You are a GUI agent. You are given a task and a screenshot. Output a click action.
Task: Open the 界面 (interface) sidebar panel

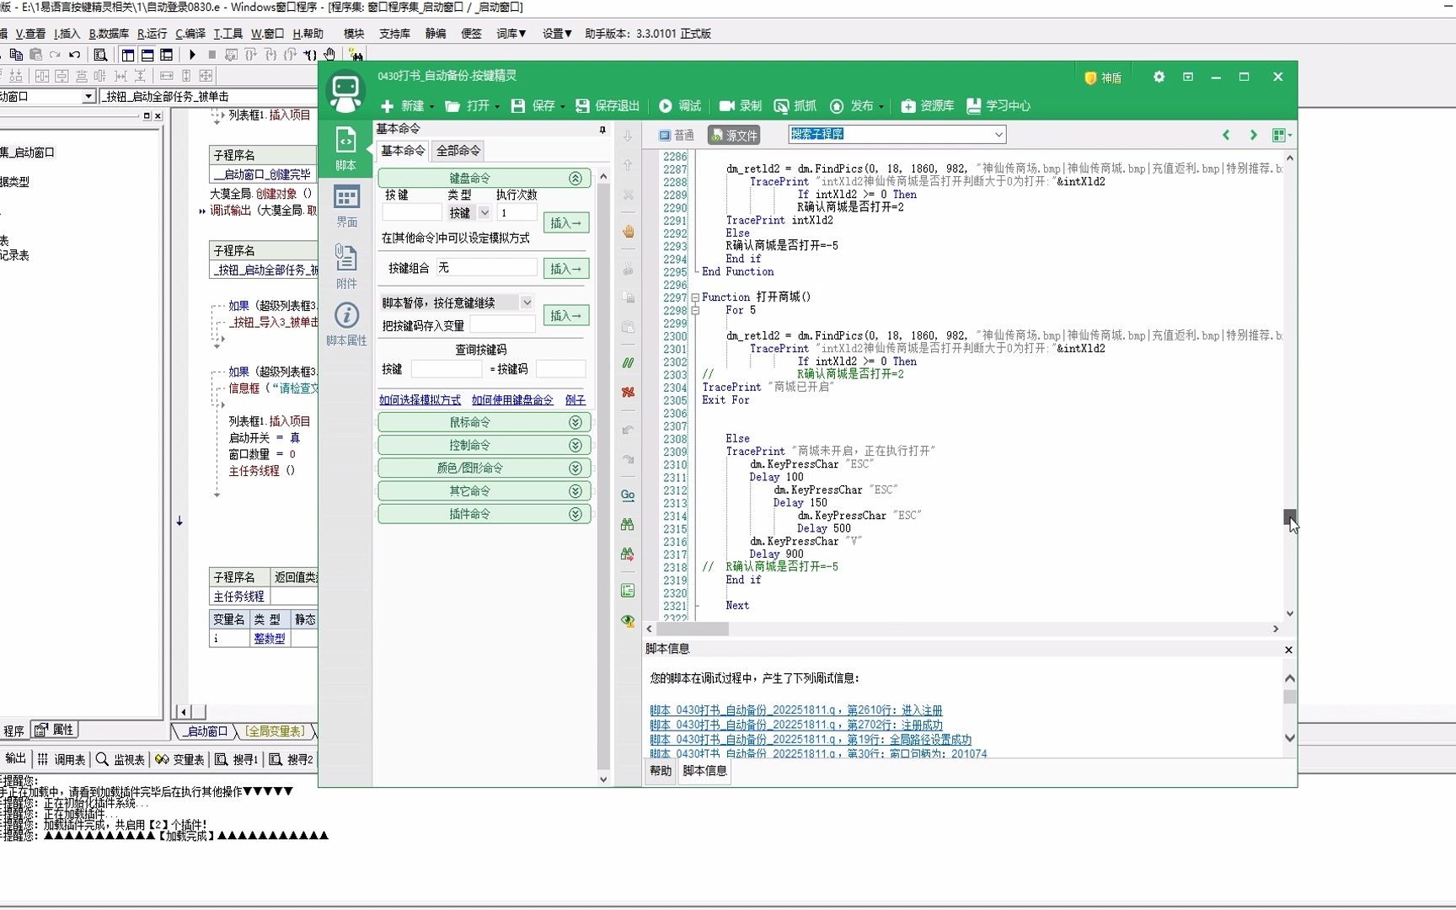[346, 206]
